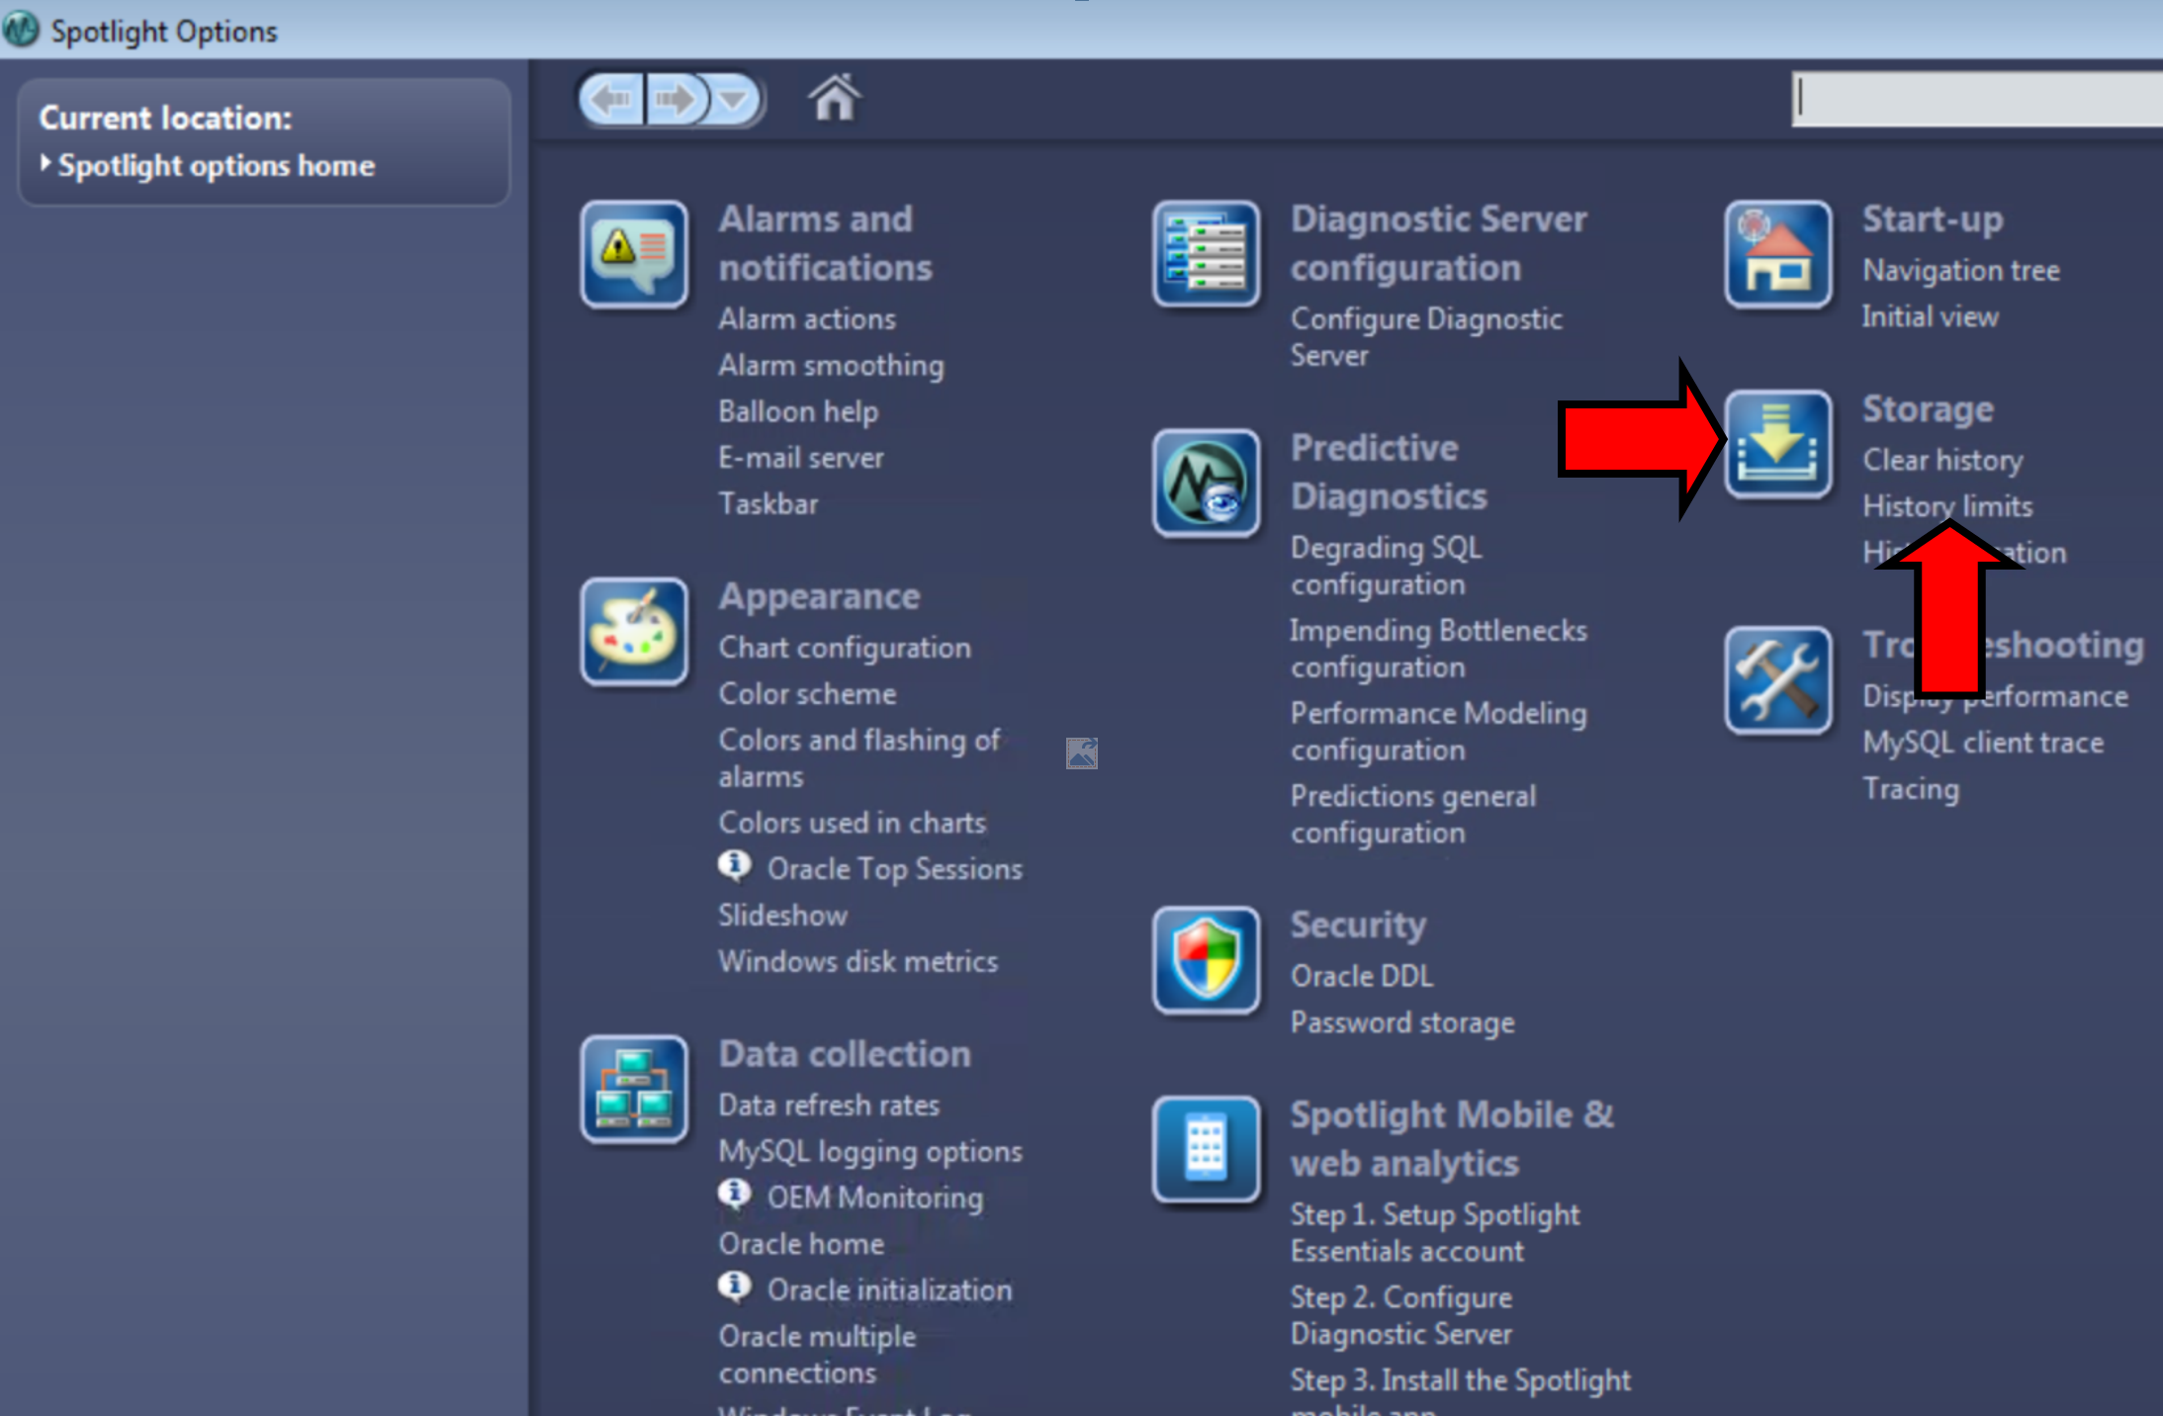Image resolution: width=2163 pixels, height=1416 pixels.
Task: Open Clear history storage option
Action: coord(1943,461)
